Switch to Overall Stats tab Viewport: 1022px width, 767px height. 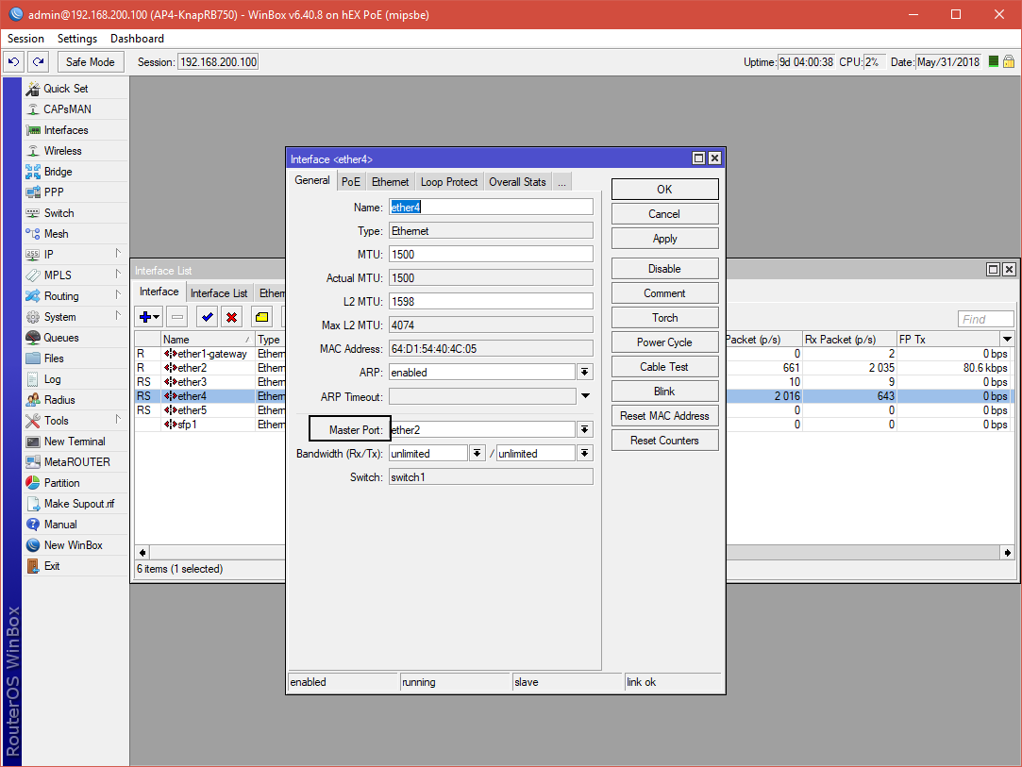point(517,182)
